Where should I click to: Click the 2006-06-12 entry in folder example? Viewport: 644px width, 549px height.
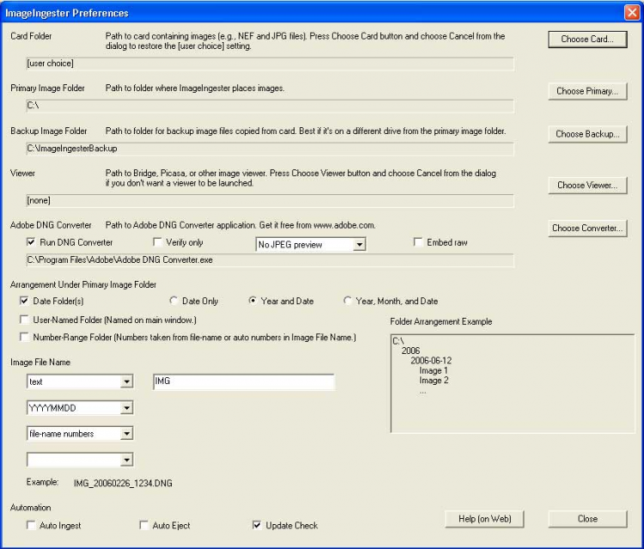point(431,361)
